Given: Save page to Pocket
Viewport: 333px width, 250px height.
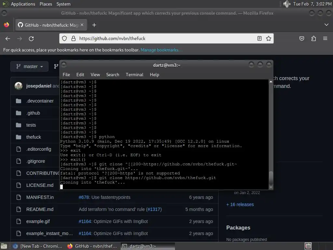Looking at the screenshot, I should point(301,38).
